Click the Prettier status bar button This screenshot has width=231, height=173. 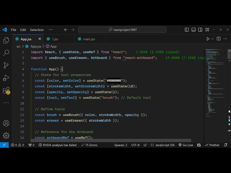[x=212, y=145]
